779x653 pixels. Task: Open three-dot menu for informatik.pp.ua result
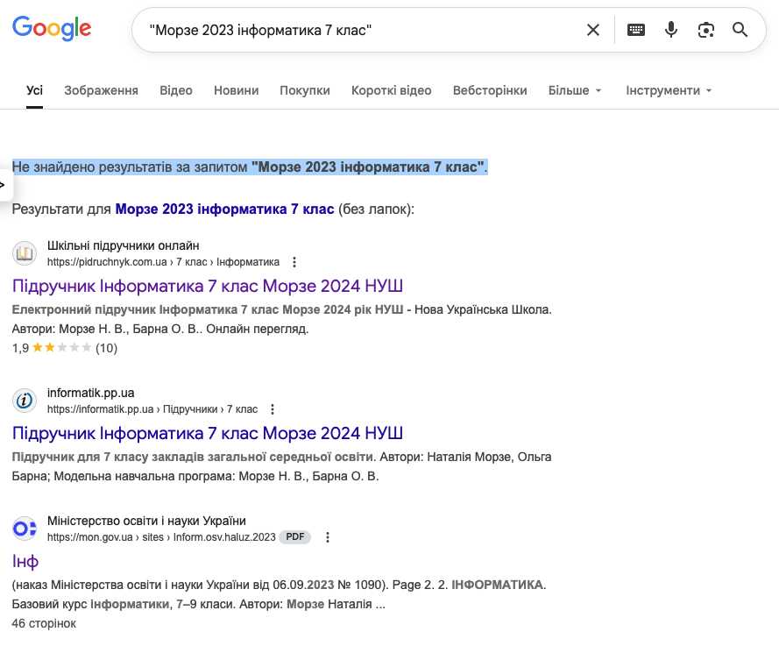pyautogui.click(x=273, y=409)
